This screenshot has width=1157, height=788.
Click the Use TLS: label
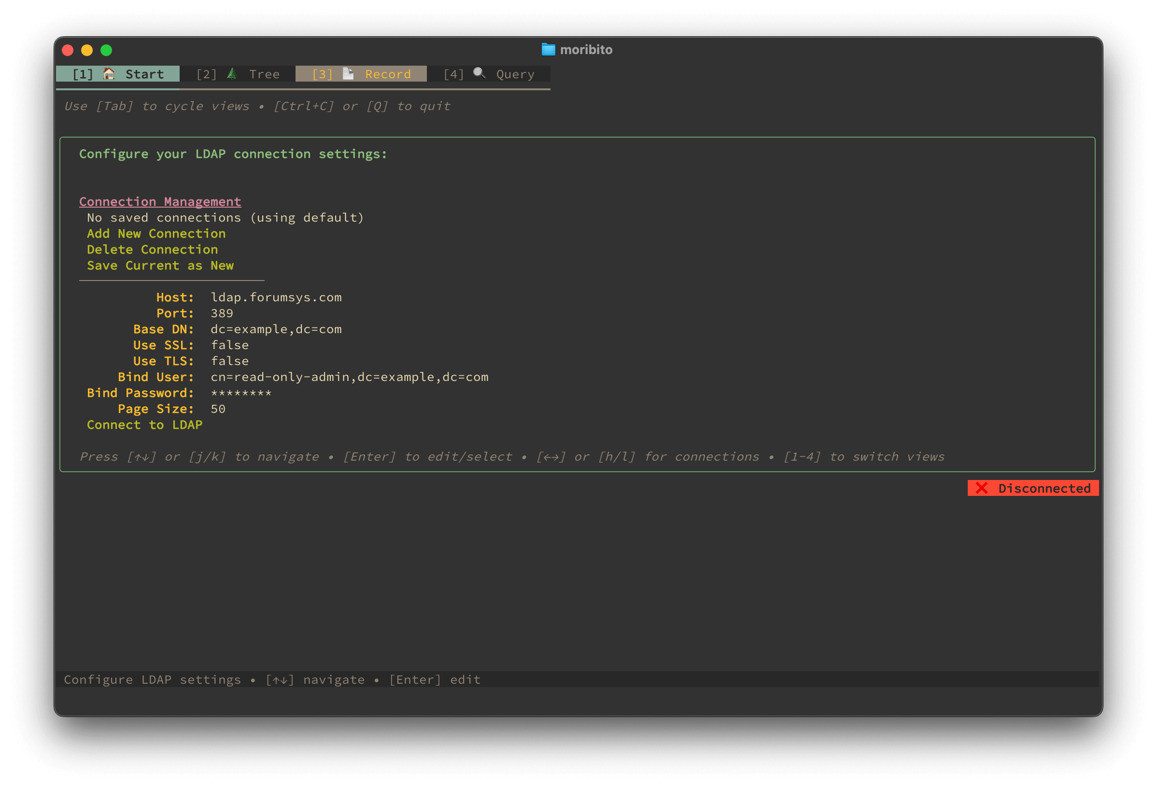coord(164,361)
